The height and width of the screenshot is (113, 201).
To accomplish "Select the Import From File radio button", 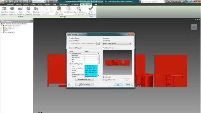I will pyautogui.click(x=103, y=80).
